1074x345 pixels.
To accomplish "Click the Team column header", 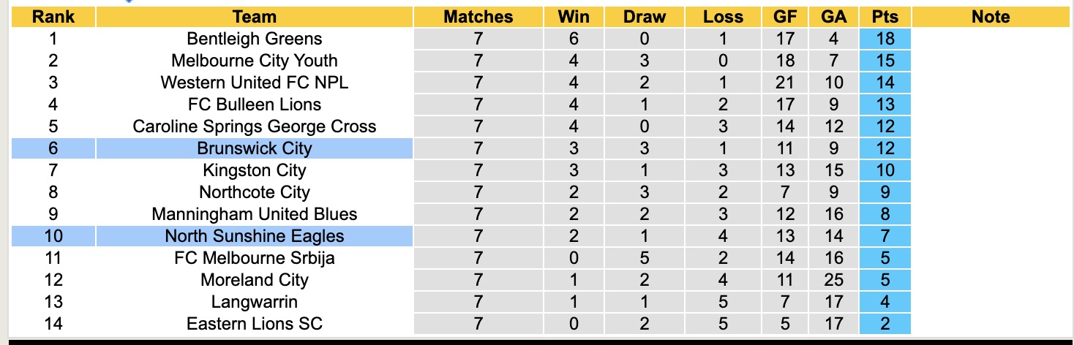I will click(x=254, y=17).
